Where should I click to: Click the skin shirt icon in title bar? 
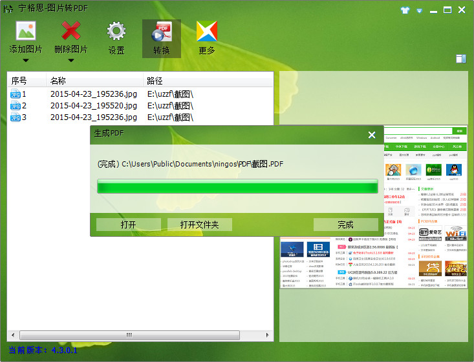(x=405, y=10)
